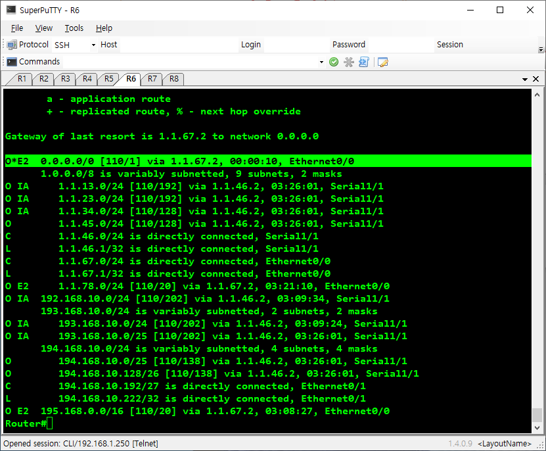Click the gray asterisk toolbar icon

(x=349, y=62)
